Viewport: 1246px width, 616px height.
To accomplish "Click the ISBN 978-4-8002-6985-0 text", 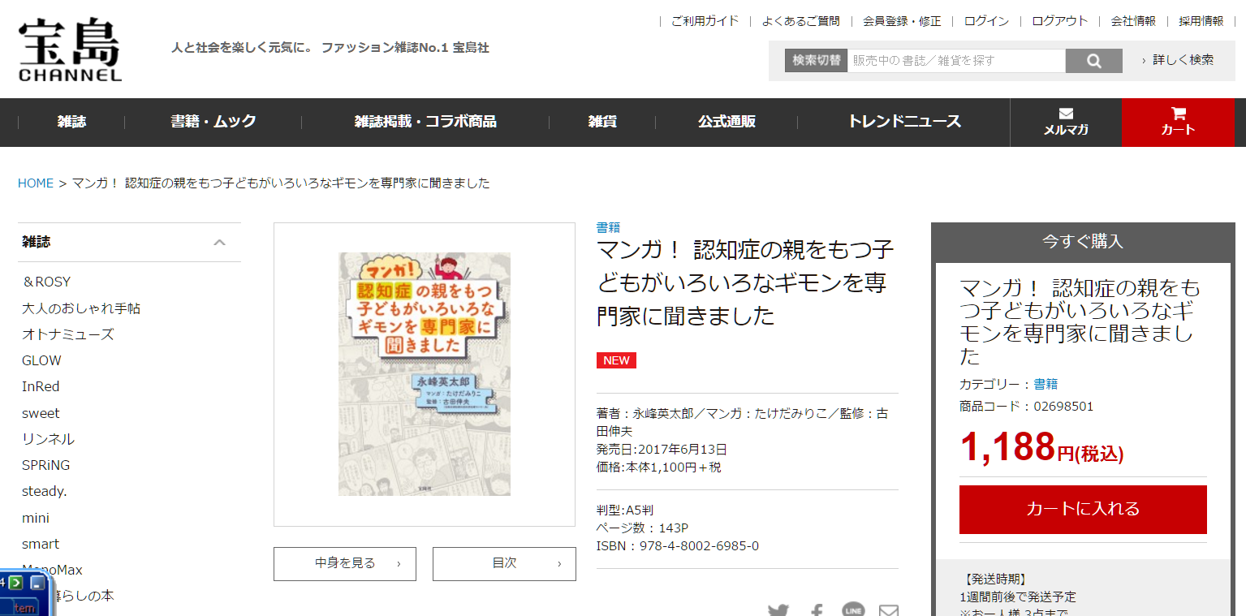I will [678, 546].
